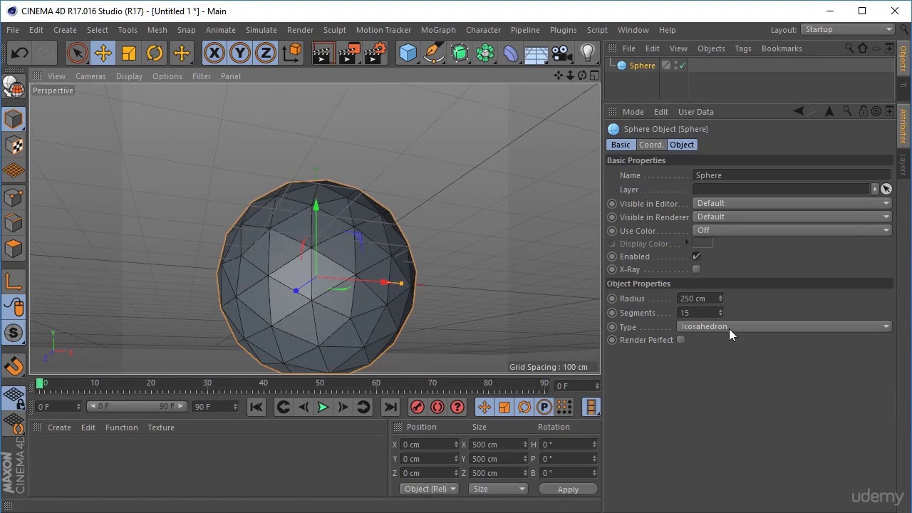Click timeline ruler at frame 50
Viewport: 912px width, 513px height.
[x=320, y=385]
